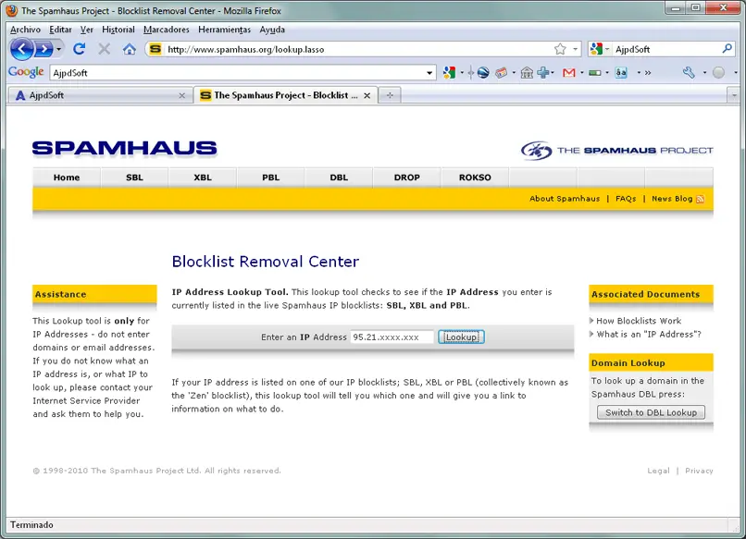Go to the home page icon
The image size is (746, 539).
coord(129,48)
